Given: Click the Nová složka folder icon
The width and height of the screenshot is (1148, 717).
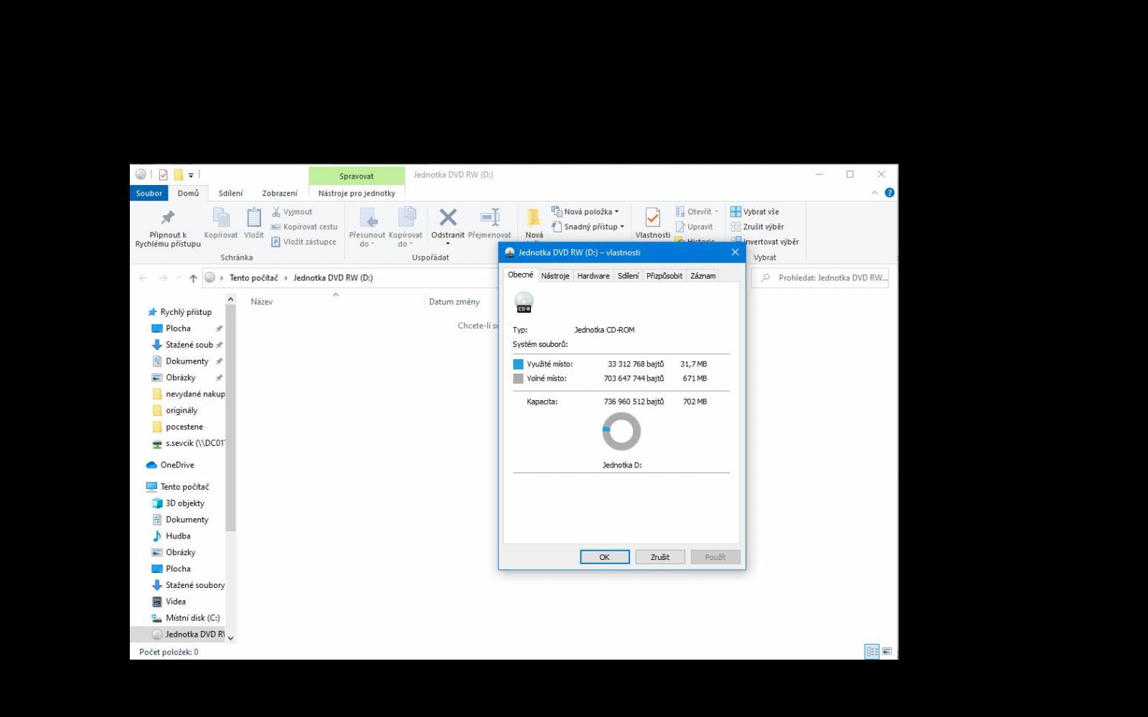Looking at the screenshot, I should 534,217.
